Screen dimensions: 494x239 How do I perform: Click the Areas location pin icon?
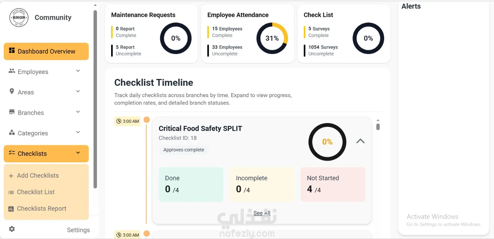[12, 91]
